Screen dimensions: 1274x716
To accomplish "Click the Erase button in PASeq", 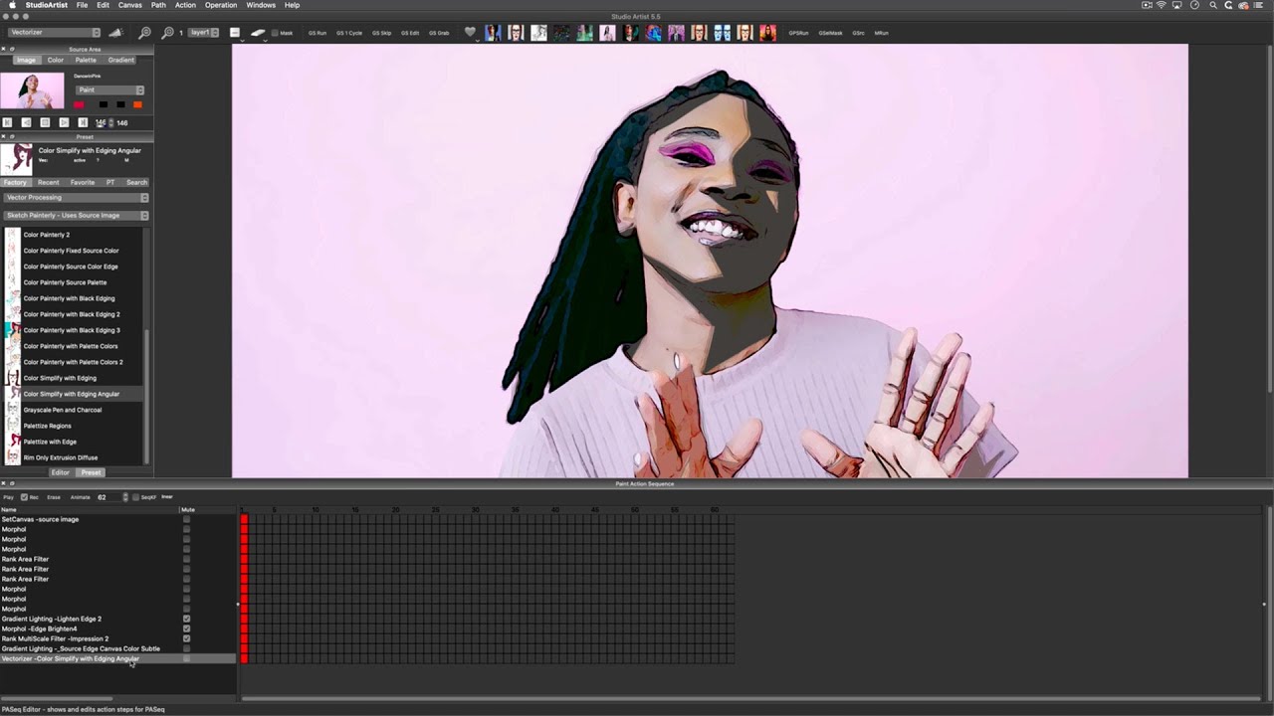I will click(x=54, y=497).
